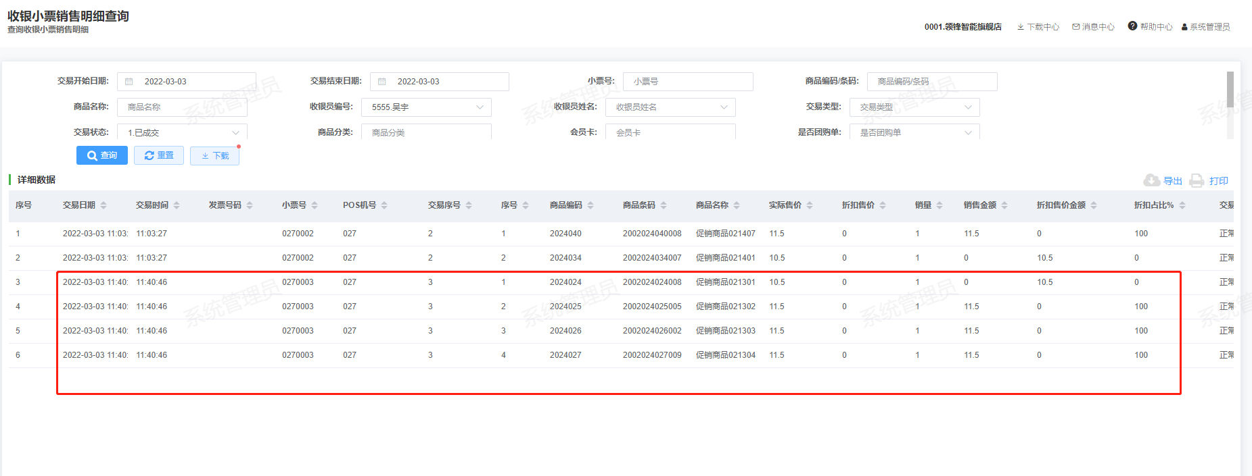Image resolution: width=1252 pixels, height=476 pixels.
Task: Sort by 销售金额 column arrows
Action: tap(1004, 205)
